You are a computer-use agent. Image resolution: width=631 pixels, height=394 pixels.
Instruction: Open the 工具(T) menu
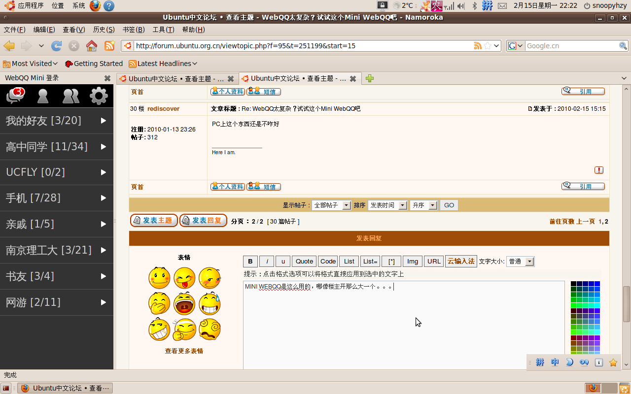[163, 30]
